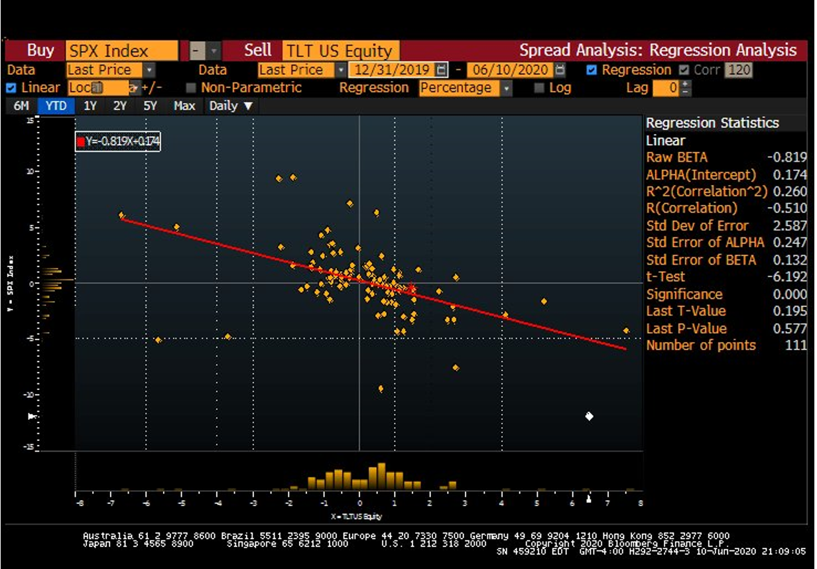Click the Std Dev of Error label

698,226
